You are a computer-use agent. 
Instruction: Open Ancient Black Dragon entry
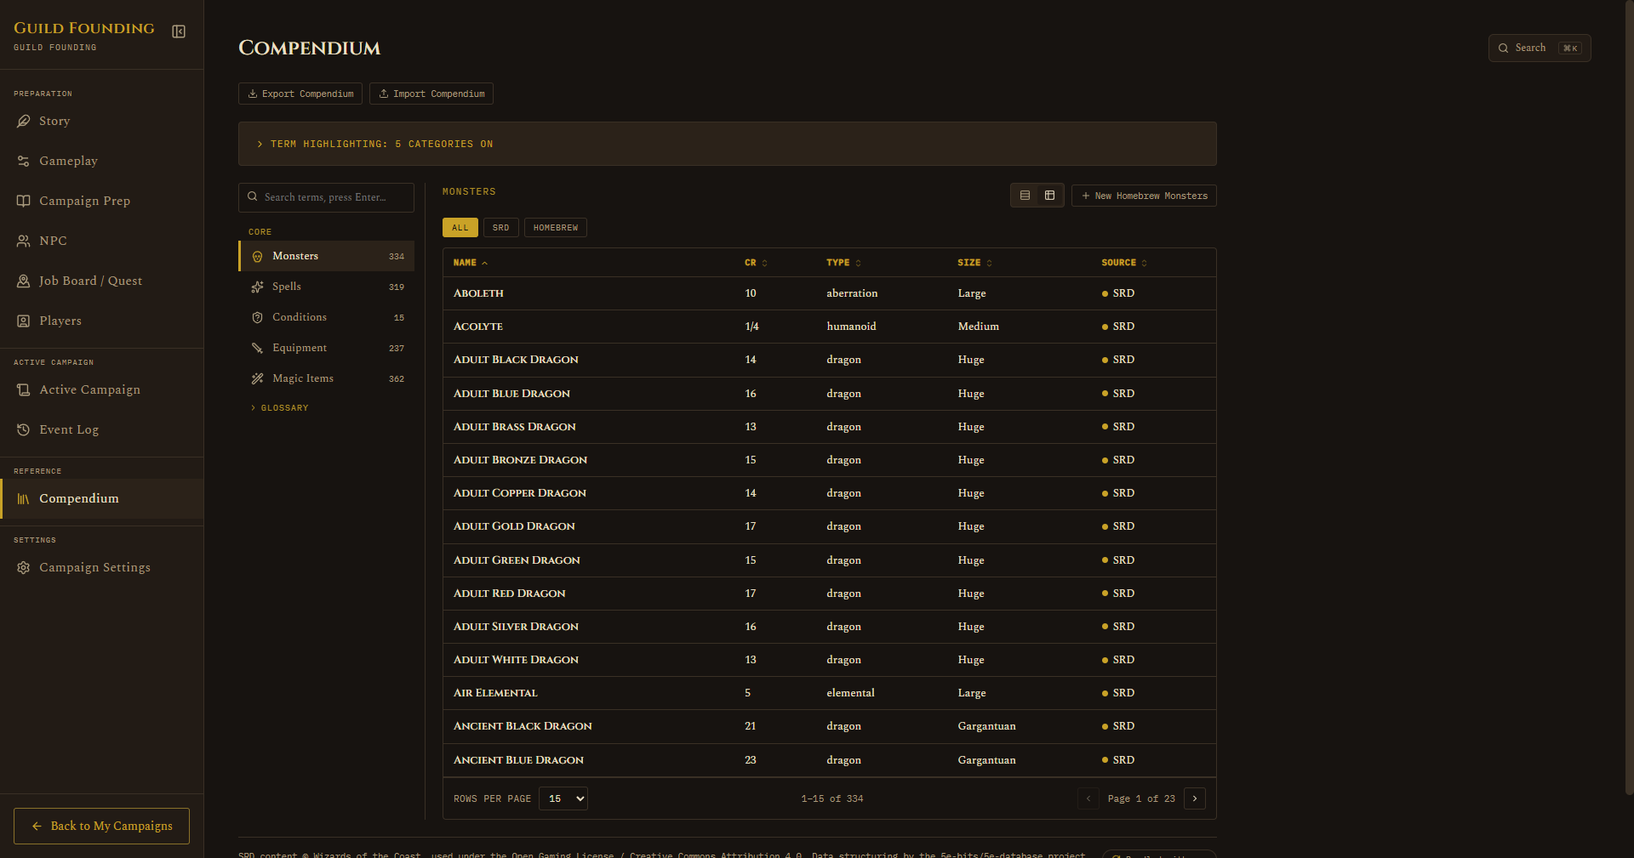coord(830,726)
